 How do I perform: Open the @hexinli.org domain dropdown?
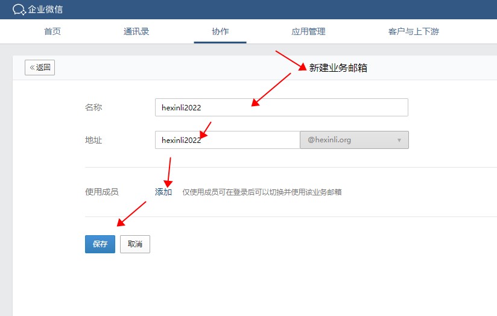click(354, 140)
